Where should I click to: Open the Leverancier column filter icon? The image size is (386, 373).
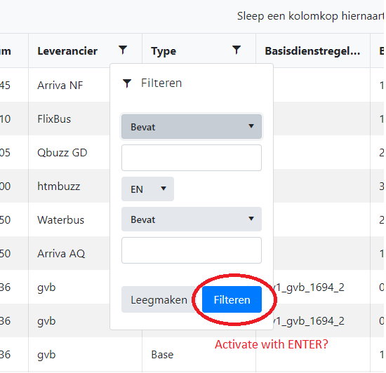tap(123, 50)
